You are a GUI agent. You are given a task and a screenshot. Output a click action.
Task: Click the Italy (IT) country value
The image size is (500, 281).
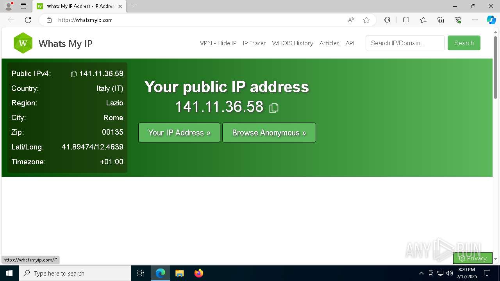coord(110,89)
